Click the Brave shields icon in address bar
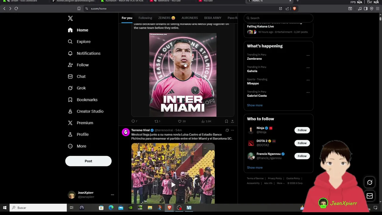This screenshot has width=382, height=215. (294, 9)
